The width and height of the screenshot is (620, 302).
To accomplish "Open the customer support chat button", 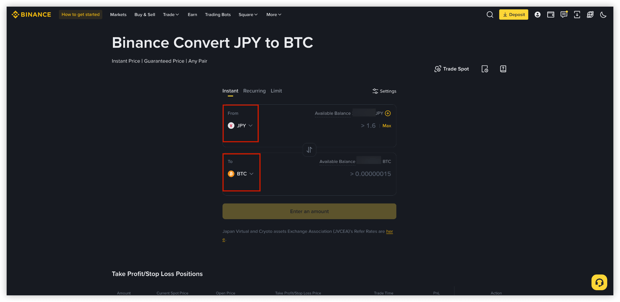I will click(x=599, y=282).
